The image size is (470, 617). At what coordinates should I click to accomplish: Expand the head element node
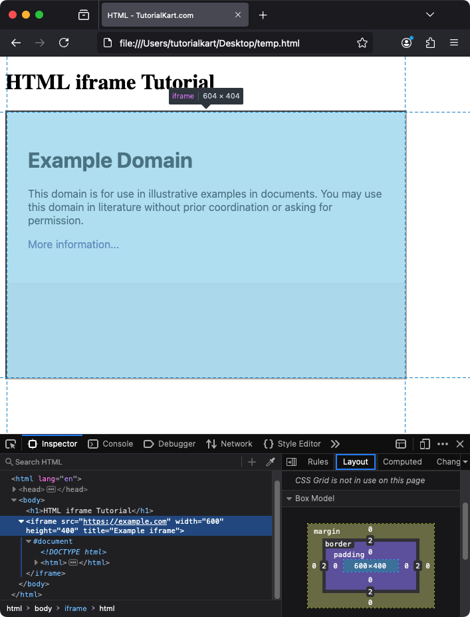tap(14, 489)
